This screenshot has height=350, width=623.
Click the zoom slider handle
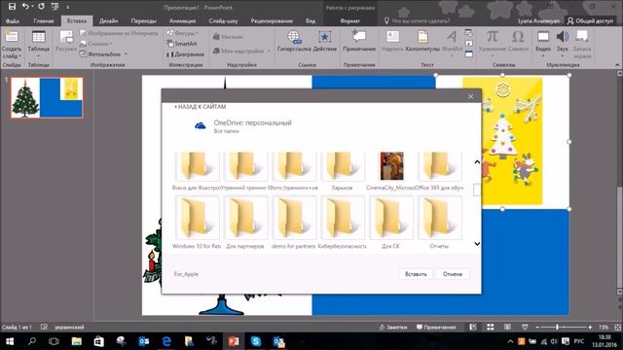pos(557,327)
